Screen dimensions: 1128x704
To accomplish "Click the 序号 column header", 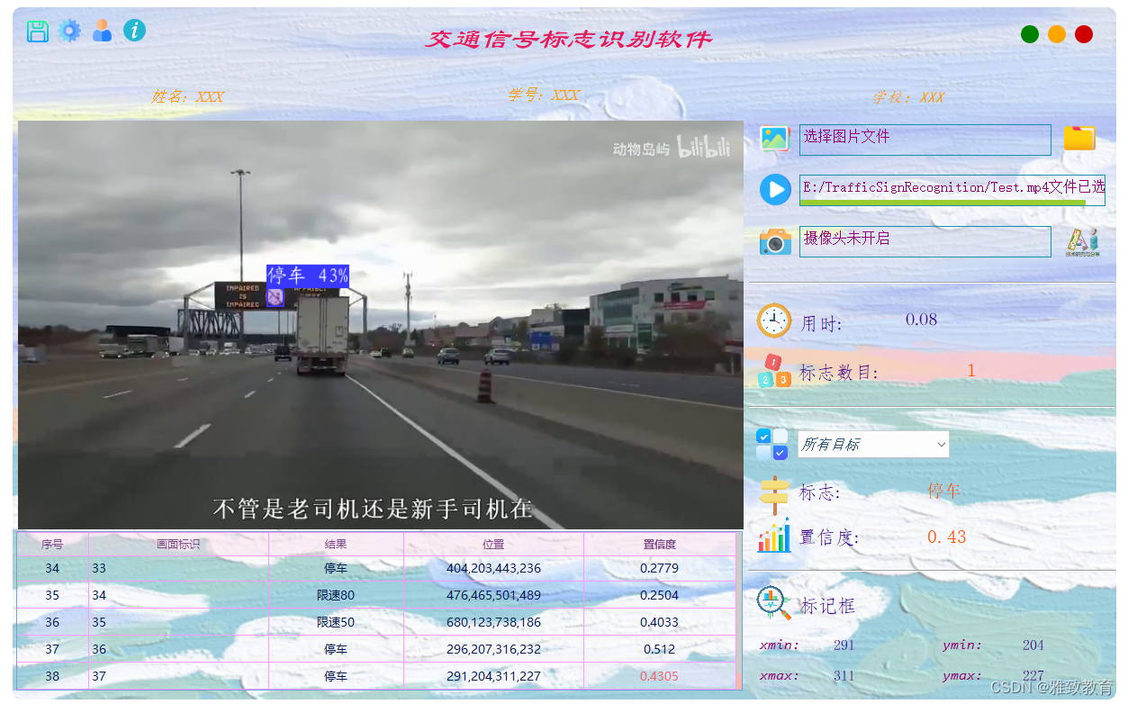I will point(52,544).
